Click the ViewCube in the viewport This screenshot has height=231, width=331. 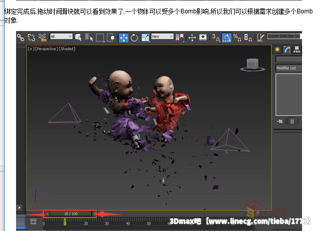(253, 65)
